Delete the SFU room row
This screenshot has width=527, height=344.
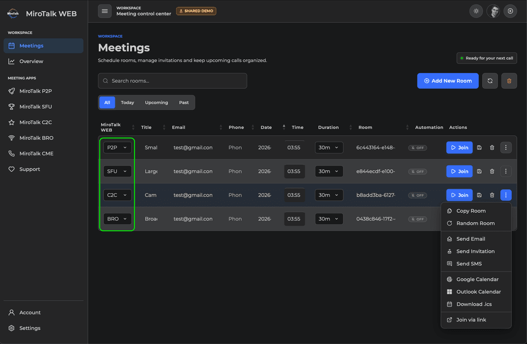tap(491, 171)
